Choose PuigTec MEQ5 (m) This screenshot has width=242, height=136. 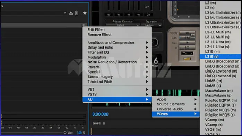(220, 110)
